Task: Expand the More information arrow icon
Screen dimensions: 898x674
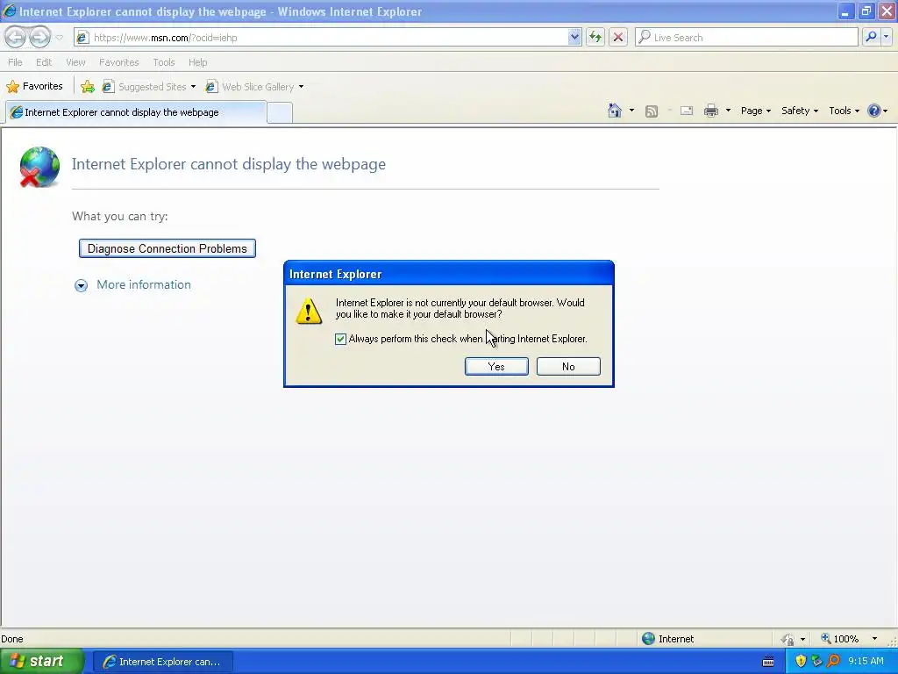Action: (x=82, y=285)
